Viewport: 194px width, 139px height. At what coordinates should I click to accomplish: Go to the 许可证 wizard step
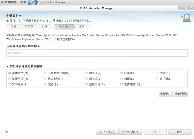pyautogui.click(x=29, y=27)
